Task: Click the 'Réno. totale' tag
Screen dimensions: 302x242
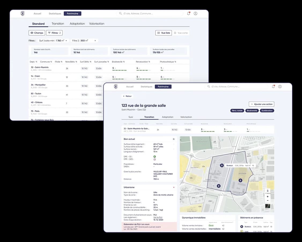Action: pos(237,110)
